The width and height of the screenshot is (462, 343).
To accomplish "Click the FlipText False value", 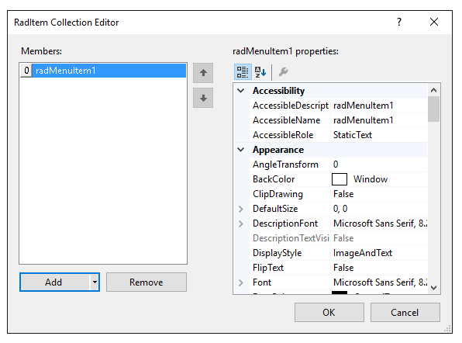I will pyautogui.click(x=343, y=268).
